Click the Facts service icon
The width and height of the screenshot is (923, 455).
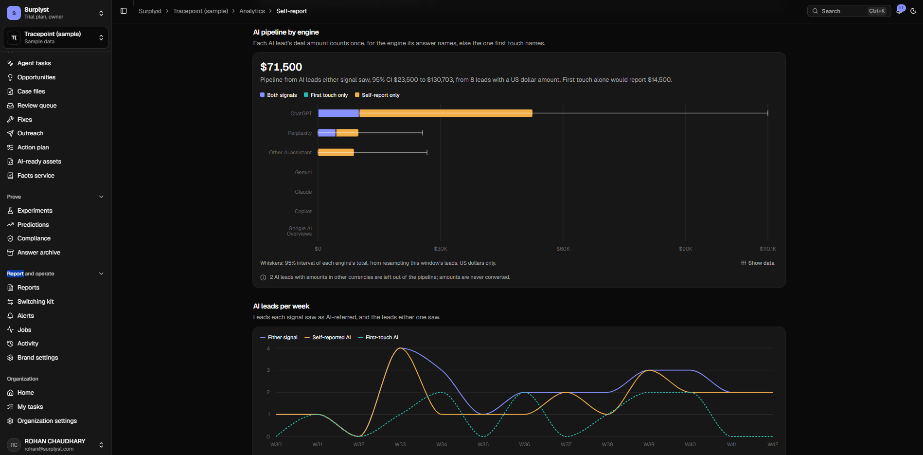(10, 176)
